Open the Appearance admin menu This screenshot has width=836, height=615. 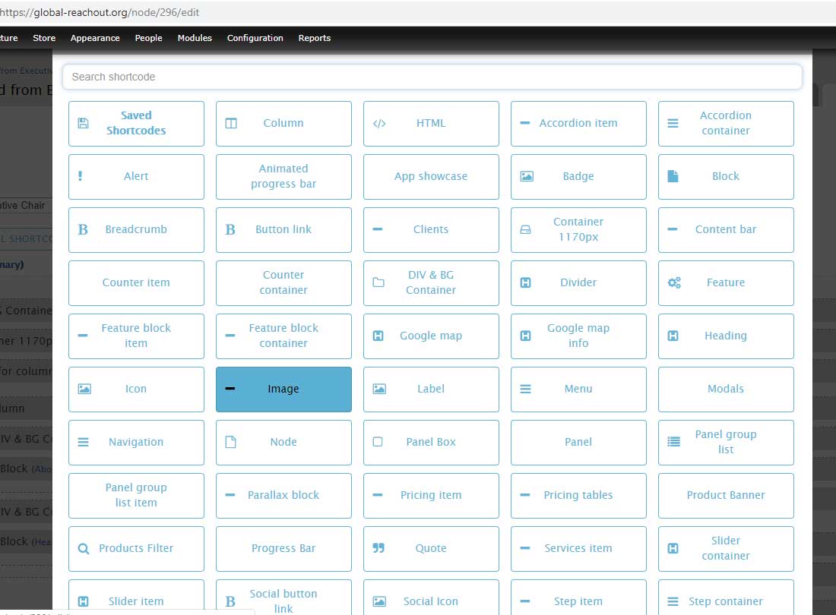[95, 38]
